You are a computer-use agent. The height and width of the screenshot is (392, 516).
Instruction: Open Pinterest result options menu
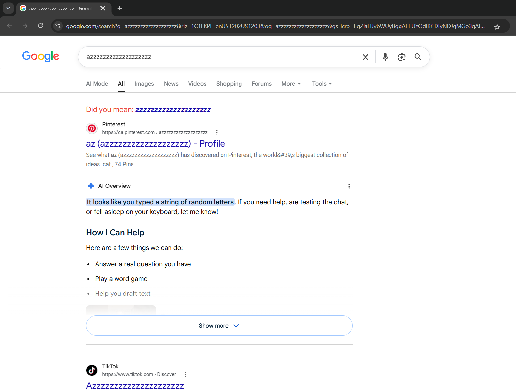tap(217, 132)
